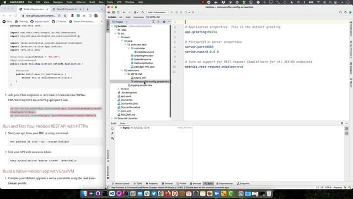The height and width of the screenshot is (199, 353).
Task: Click resources in navigation breadcrumb
Action: coord(138,17)
